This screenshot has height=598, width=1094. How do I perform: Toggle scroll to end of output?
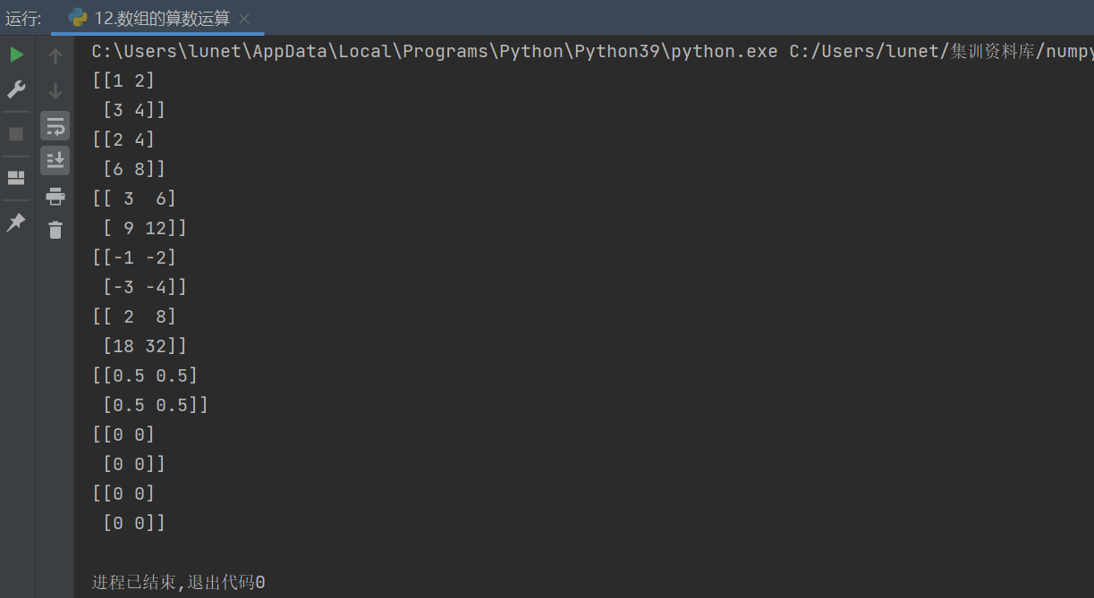point(55,160)
